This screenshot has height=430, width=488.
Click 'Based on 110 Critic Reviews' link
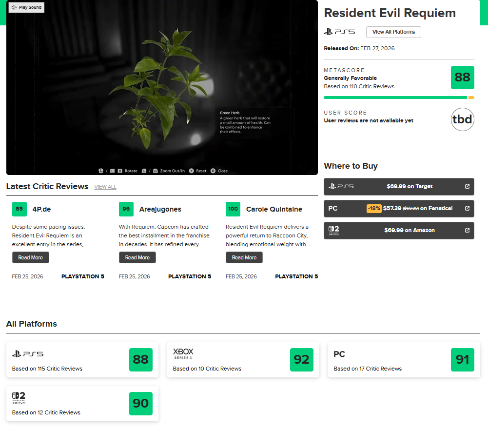(x=359, y=86)
